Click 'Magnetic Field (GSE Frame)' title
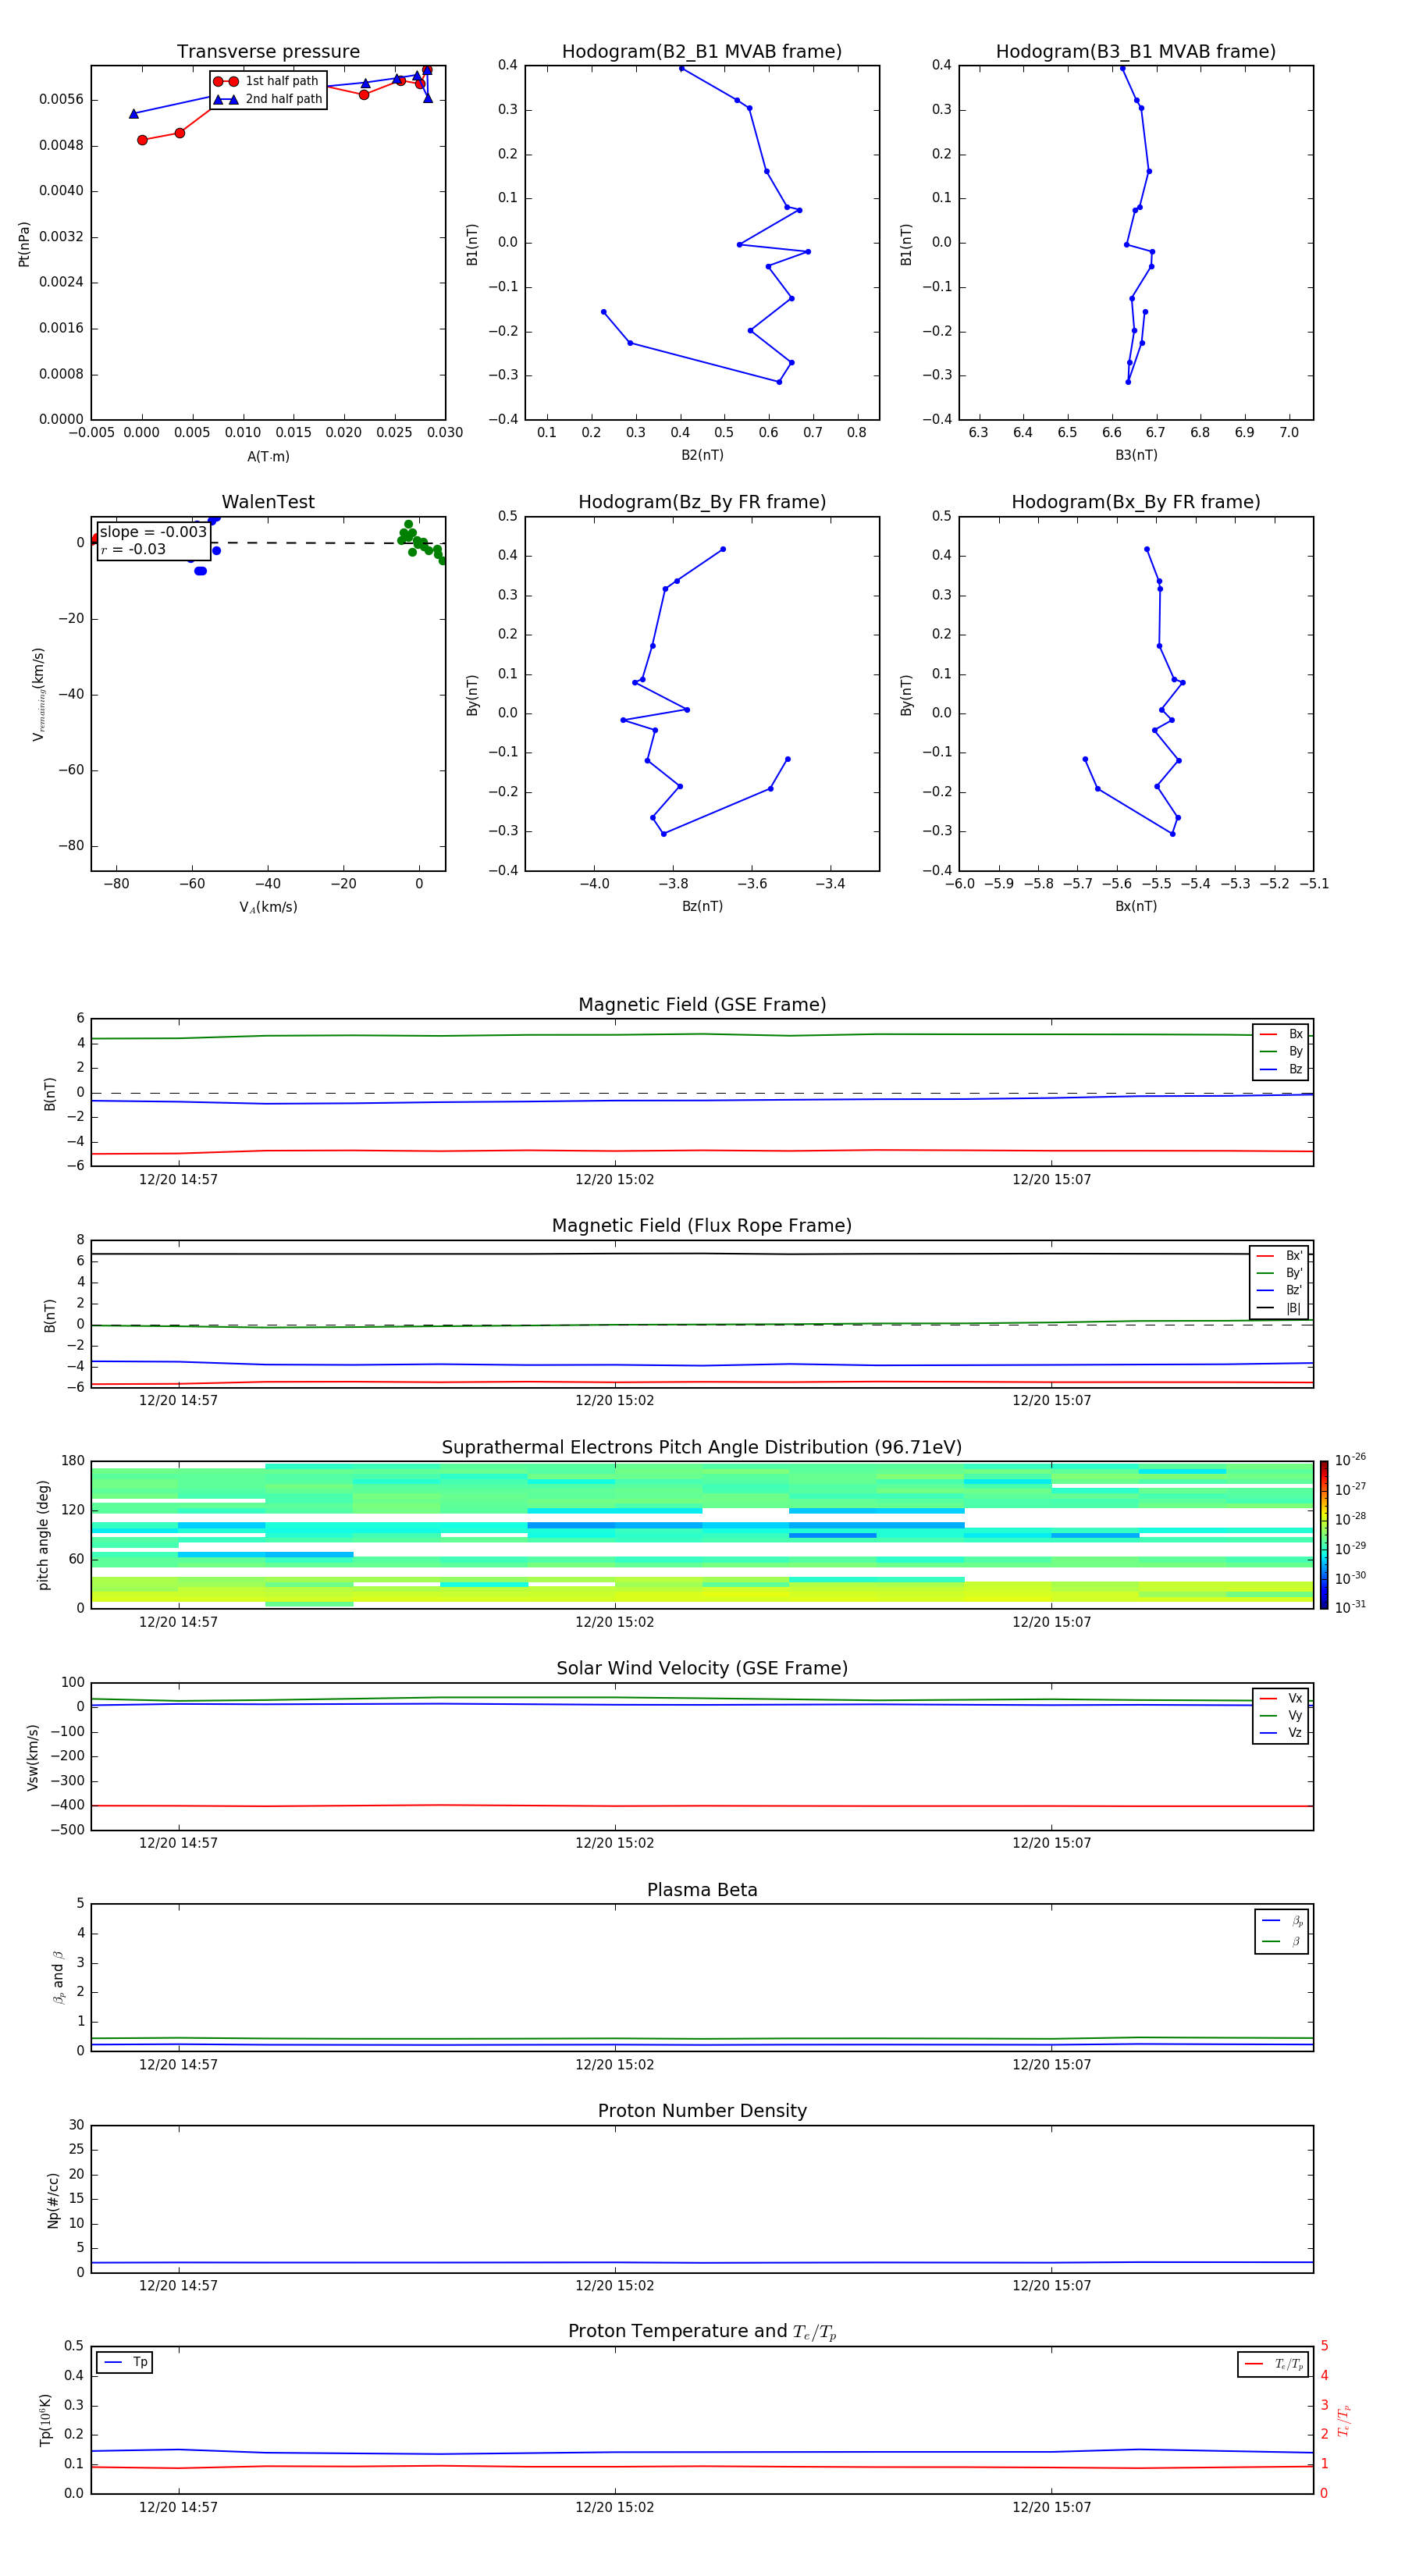The height and width of the screenshot is (2576, 1405). pyautogui.click(x=702, y=1005)
